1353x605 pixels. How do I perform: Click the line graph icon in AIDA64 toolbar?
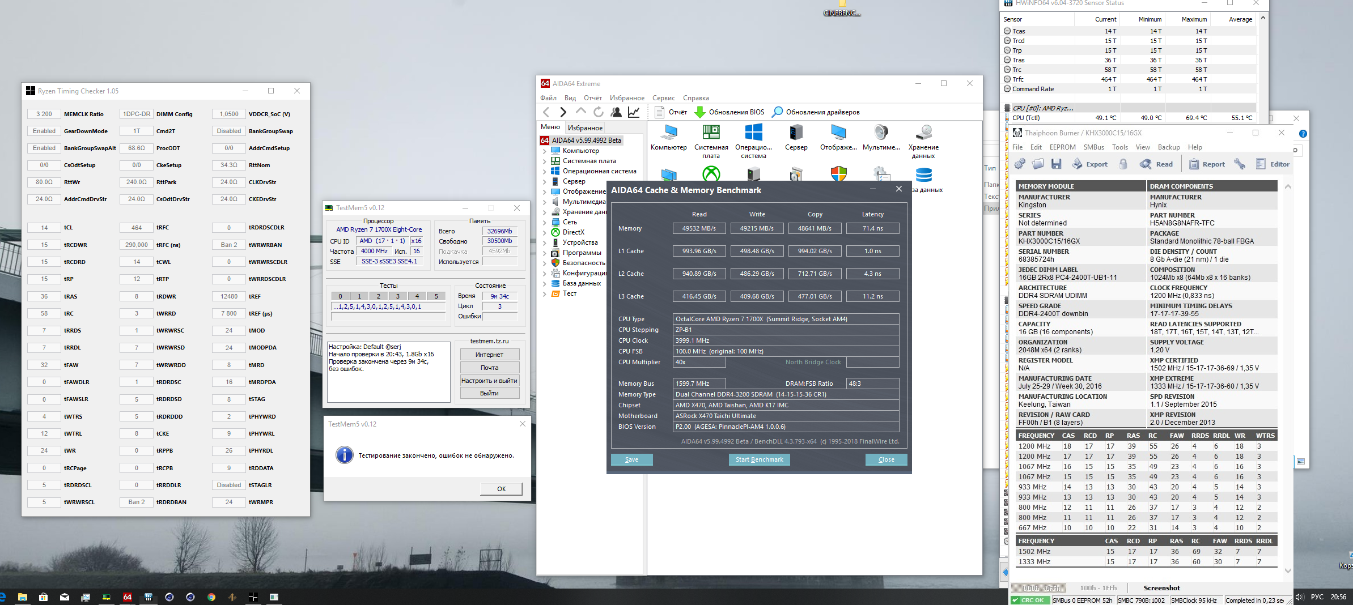point(634,112)
